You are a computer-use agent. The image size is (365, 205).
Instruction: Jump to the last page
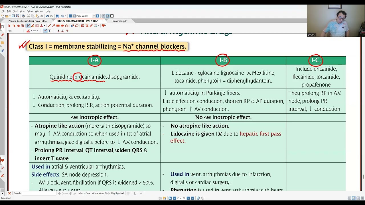[x=192, y=198]
